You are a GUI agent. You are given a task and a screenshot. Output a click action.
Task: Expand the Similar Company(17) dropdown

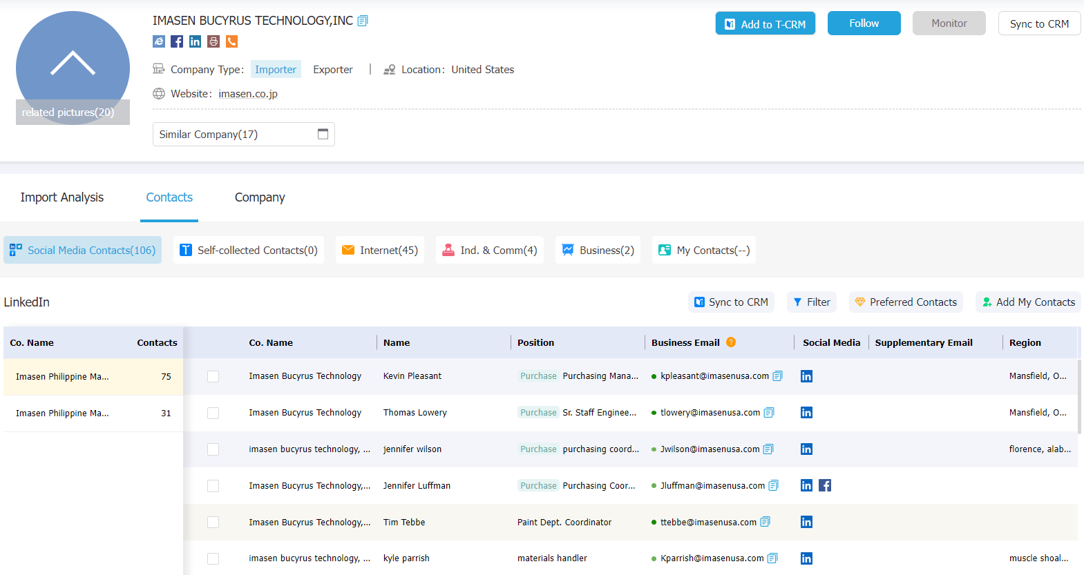pyautogui.click(x=244, y=135)
